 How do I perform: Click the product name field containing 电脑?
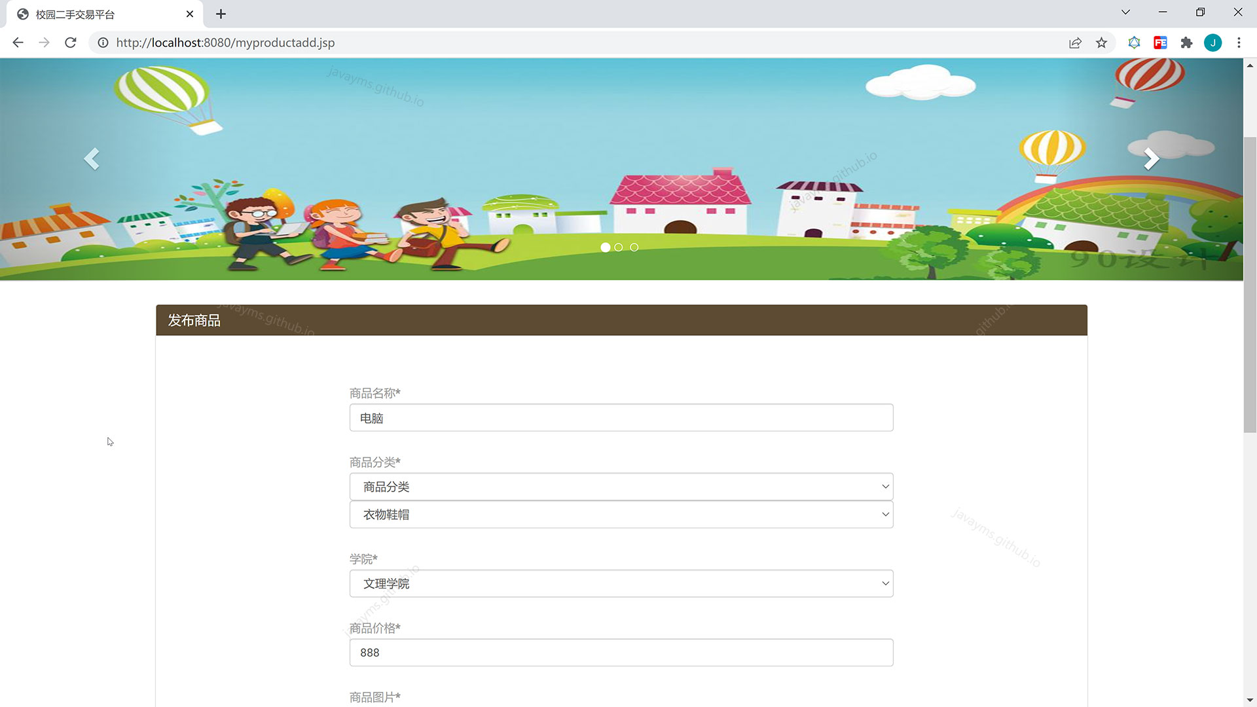coord(621,418)
